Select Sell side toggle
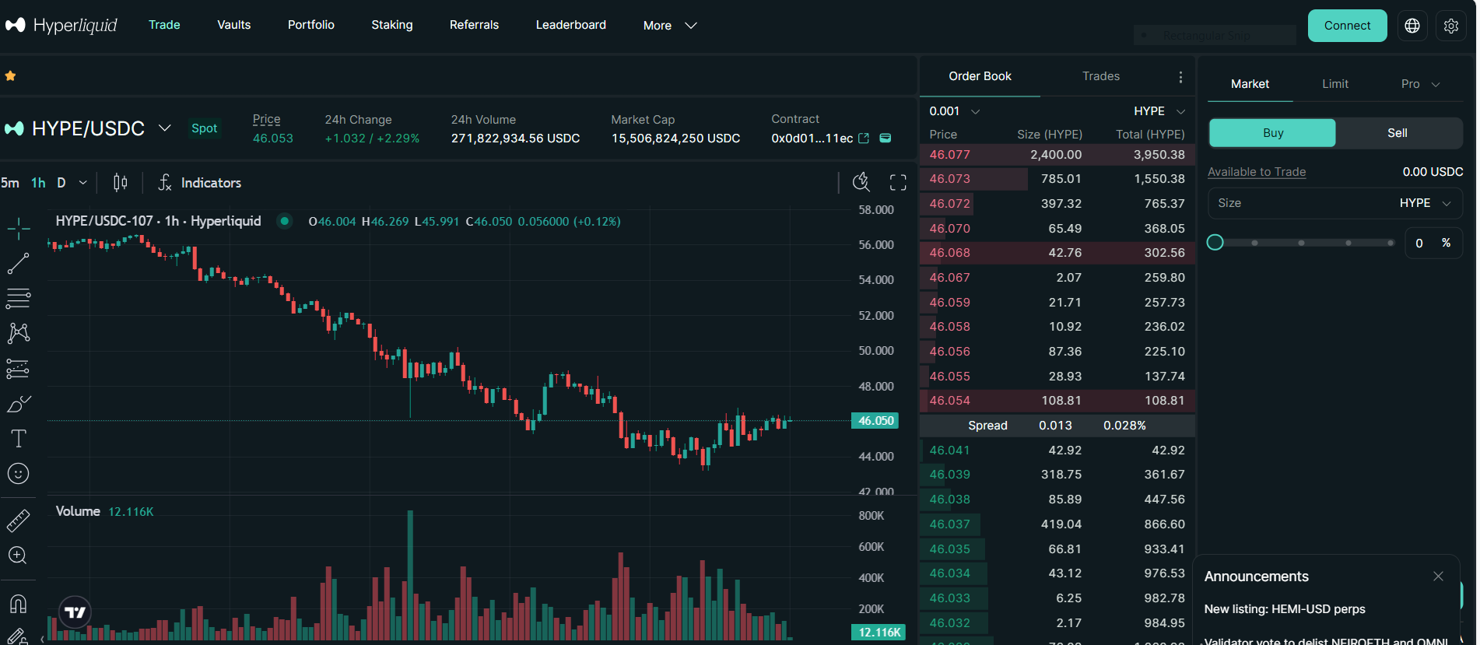 coord(1398,133)
